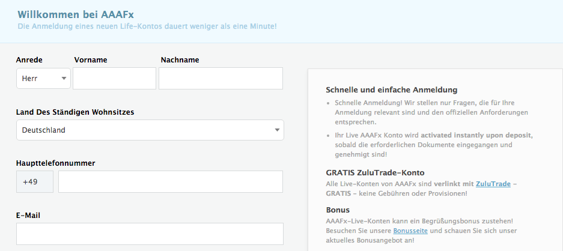Click the 'Schnelle und einfache Anmeldung' heading

point(392,89)
